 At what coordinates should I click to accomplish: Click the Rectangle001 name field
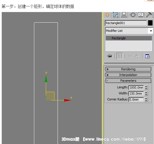[x=126, y=23]
